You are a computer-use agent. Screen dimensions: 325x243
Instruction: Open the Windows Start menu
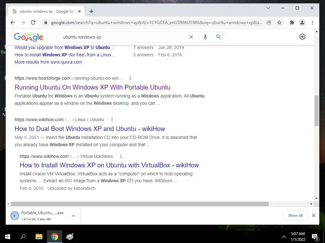tap(8, 237)
